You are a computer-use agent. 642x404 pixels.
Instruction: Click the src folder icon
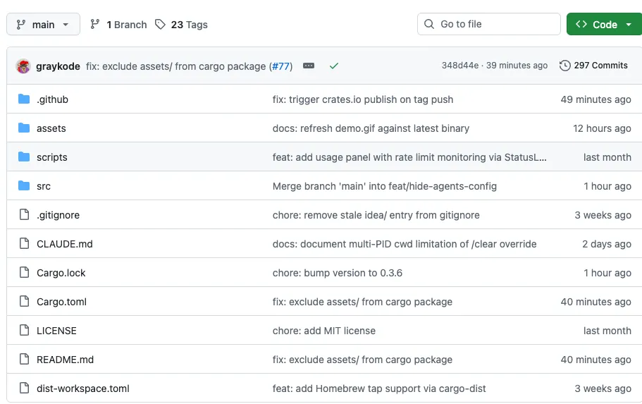[x=24, y=186]
